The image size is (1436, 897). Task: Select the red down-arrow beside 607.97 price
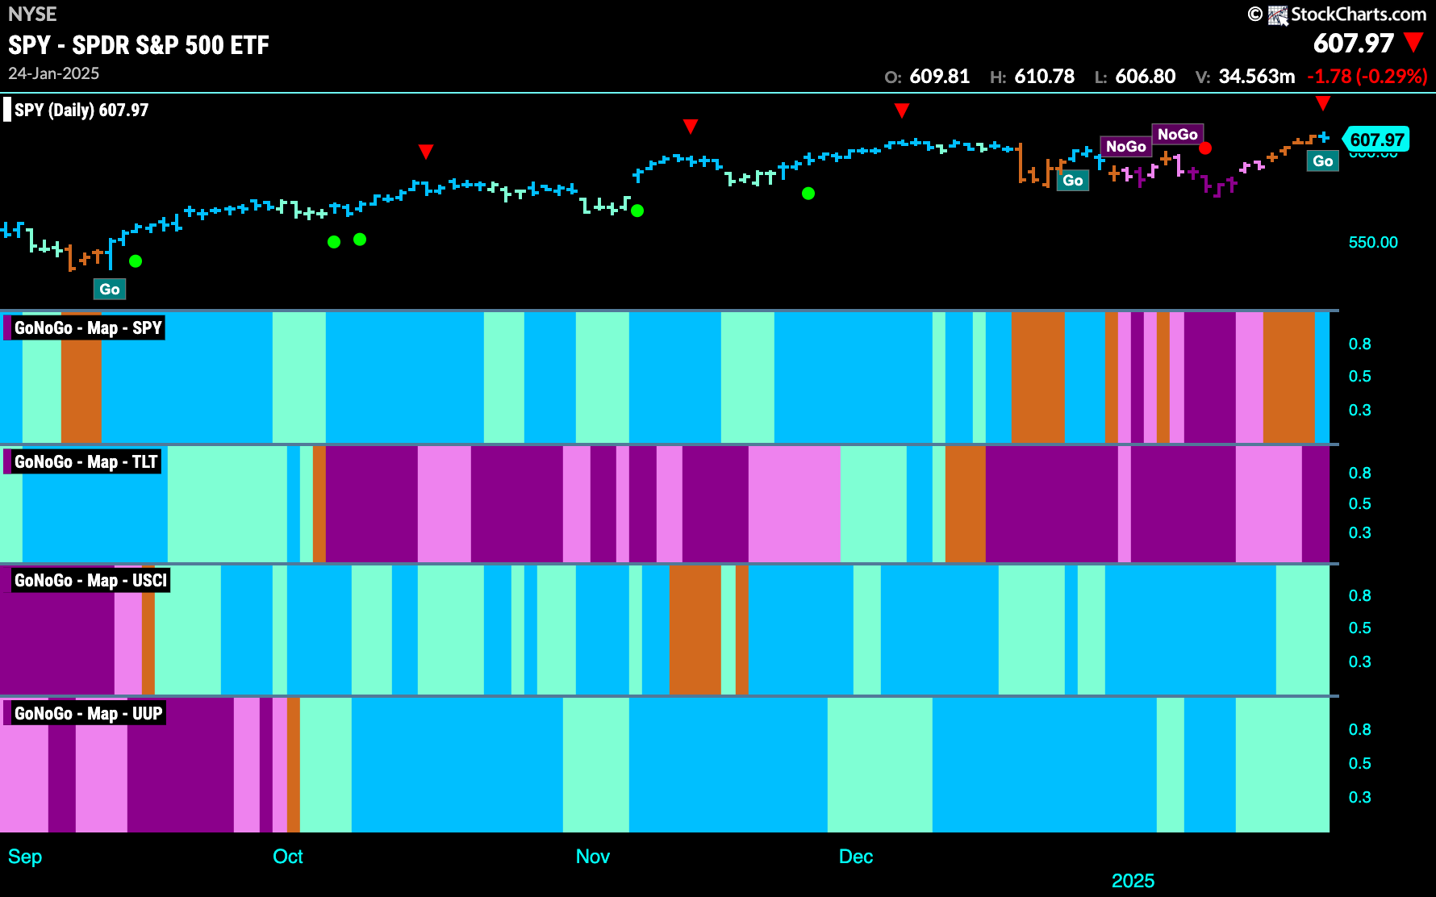point(1413,42)
